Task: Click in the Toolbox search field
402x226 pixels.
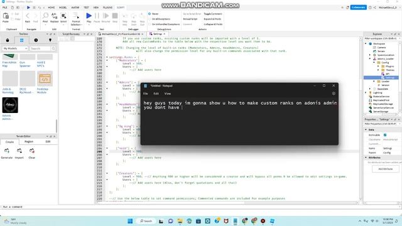Action: click(40, 48)
